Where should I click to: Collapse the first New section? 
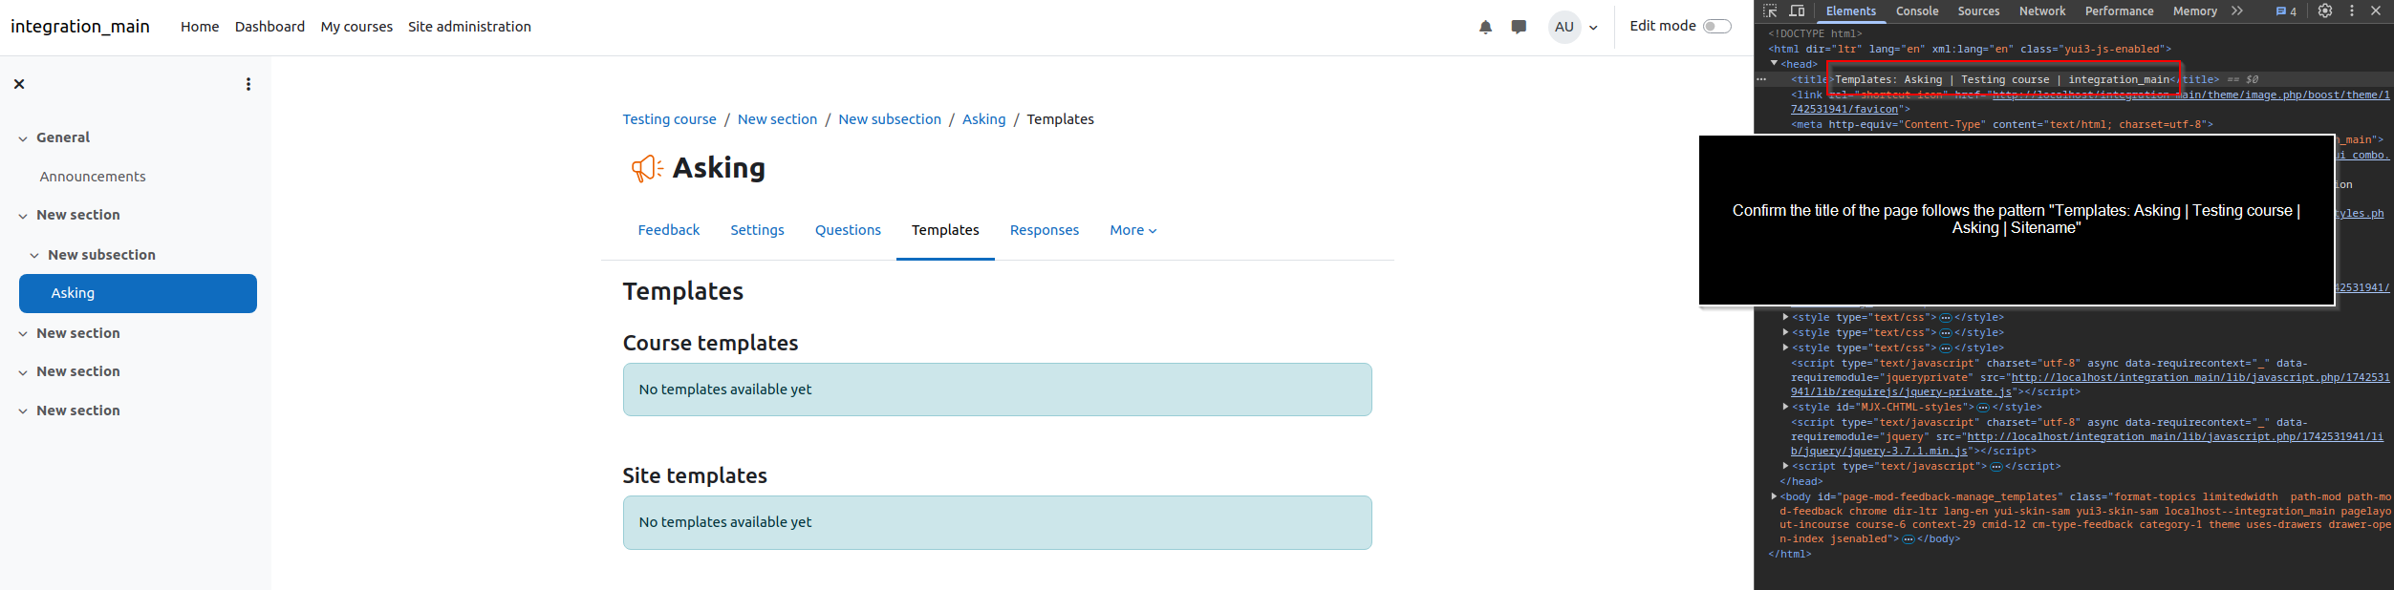[x=23, y=216]
